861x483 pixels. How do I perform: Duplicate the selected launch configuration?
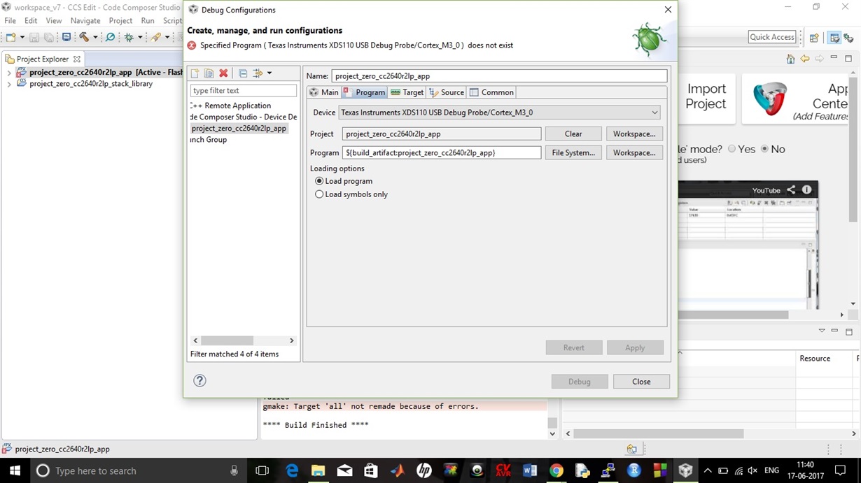[x=209, y=73]
